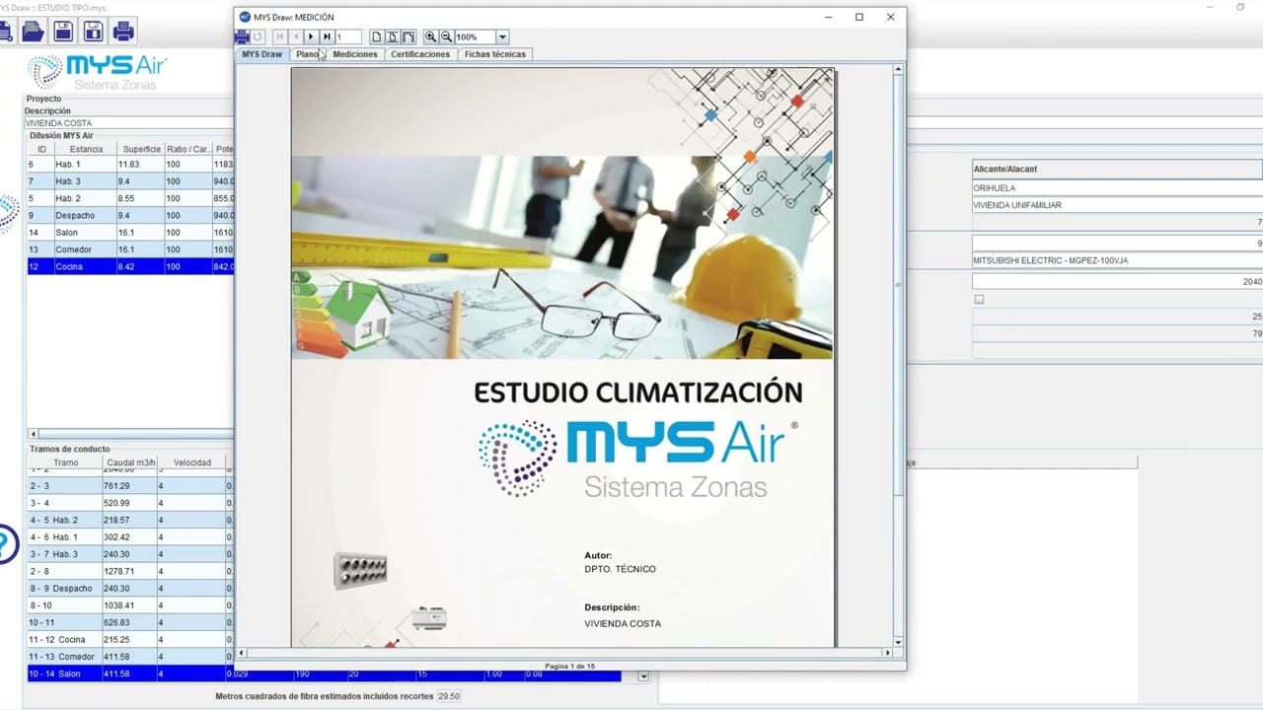Click the zoom percentage field showing 100%

(x=475, y=36)
